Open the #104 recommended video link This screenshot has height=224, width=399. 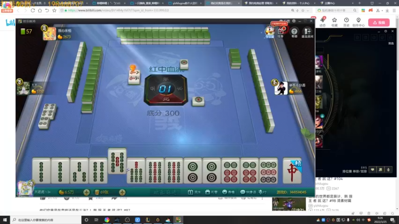click(x=329, y=179)
